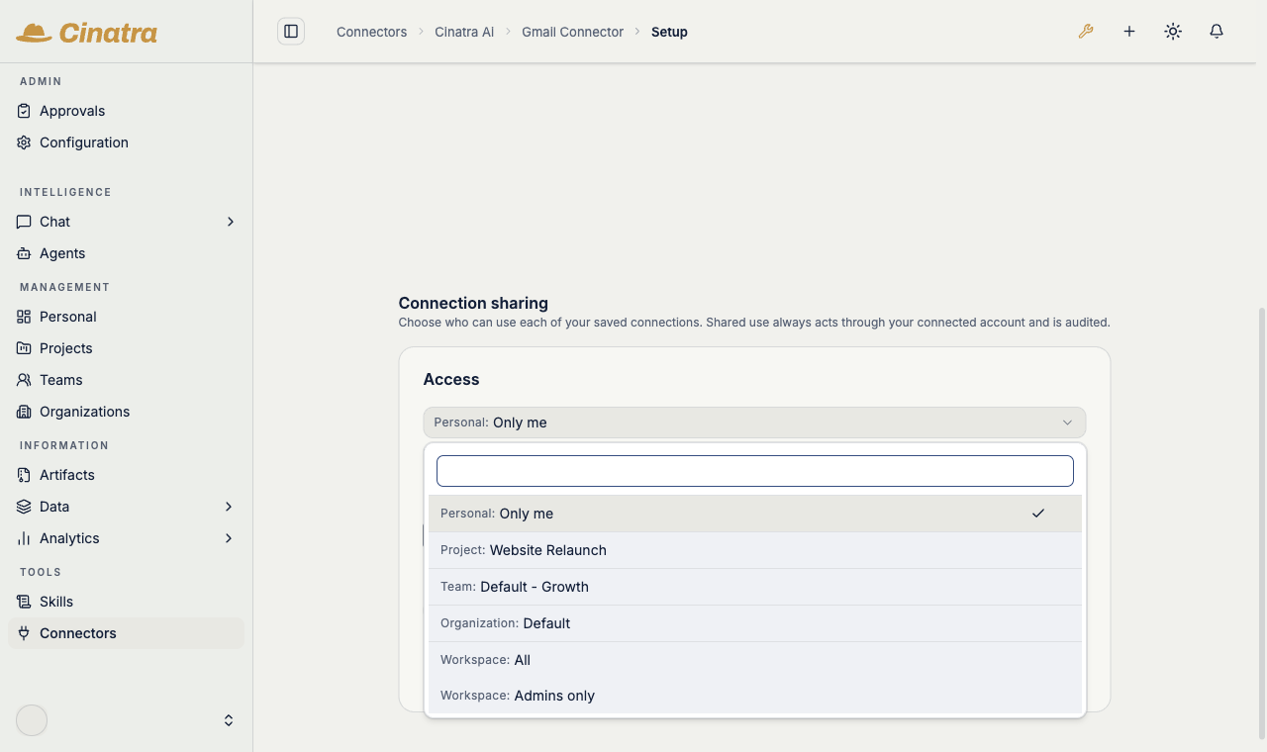Go to Cinatra AI breadcrumb
The image size is (1267, 752).
pyautogui.click(x=464, y=32)
